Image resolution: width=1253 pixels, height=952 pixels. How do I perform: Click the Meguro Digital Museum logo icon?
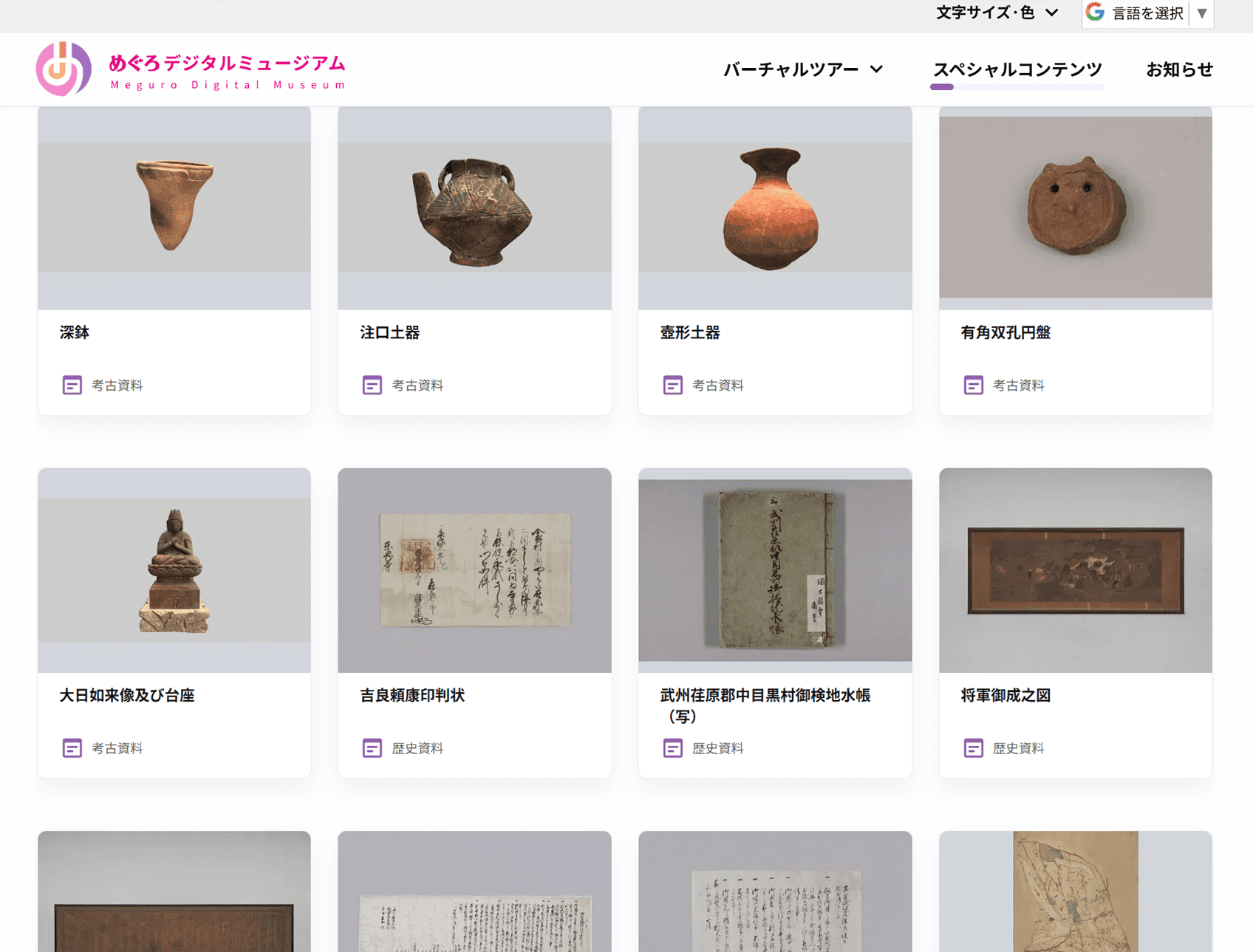(x=64, y=69)
